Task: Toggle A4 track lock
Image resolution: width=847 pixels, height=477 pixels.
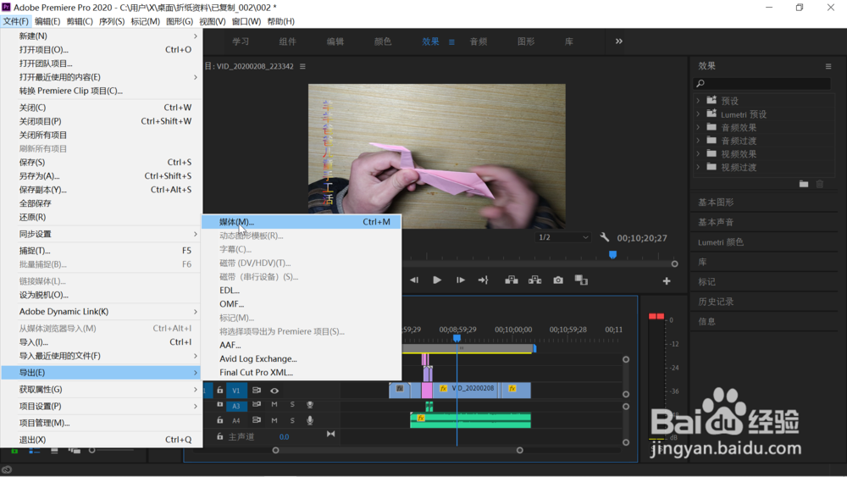Action: [220, 419]
